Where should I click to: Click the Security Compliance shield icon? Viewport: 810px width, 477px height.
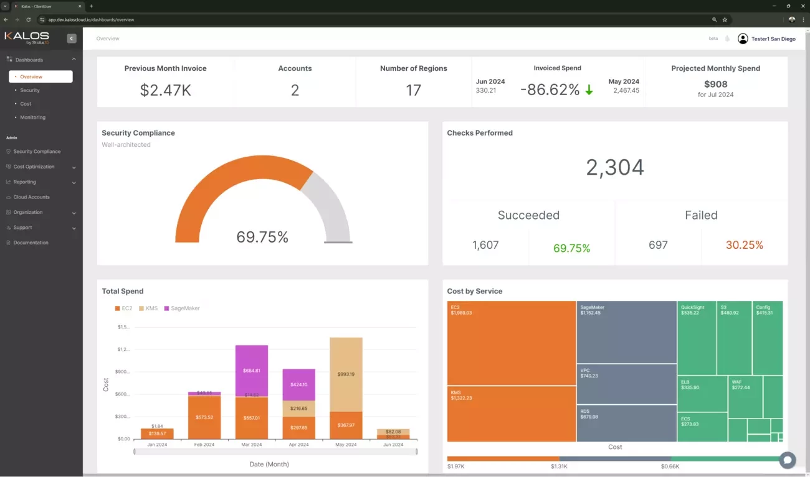tap(9, 152)
